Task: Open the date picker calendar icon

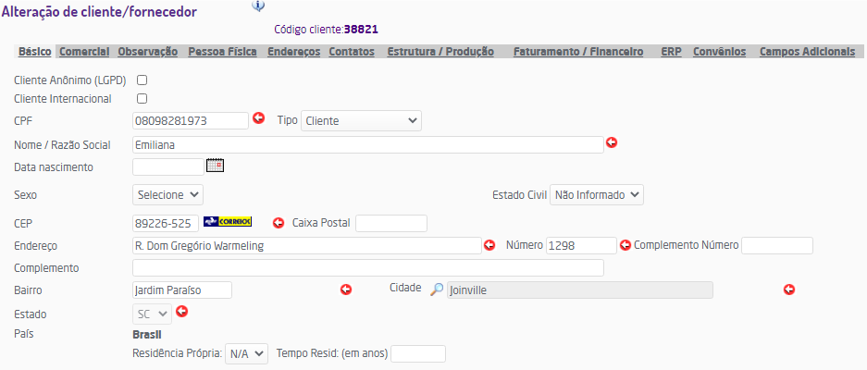Action: click(x=215, y=166)
